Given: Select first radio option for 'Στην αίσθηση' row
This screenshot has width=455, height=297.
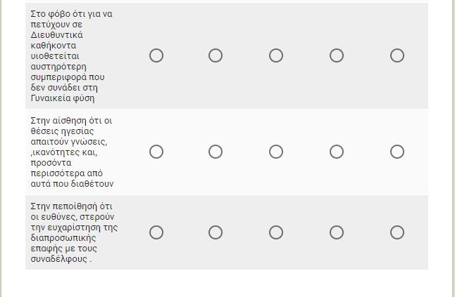Looking at the screenshot, I should pyautogui.click(x=156, y=152).
